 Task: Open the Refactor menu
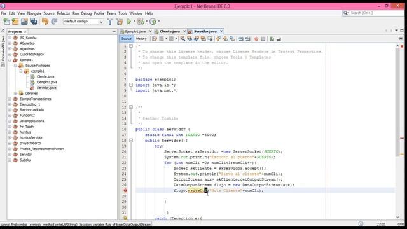pyautogui.click(x=64, y=13)
